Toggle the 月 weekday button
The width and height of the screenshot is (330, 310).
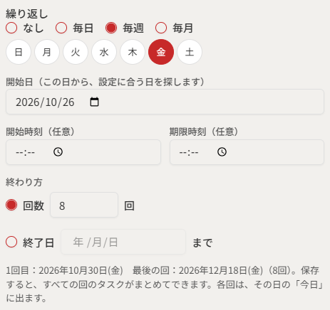(47, 52)
